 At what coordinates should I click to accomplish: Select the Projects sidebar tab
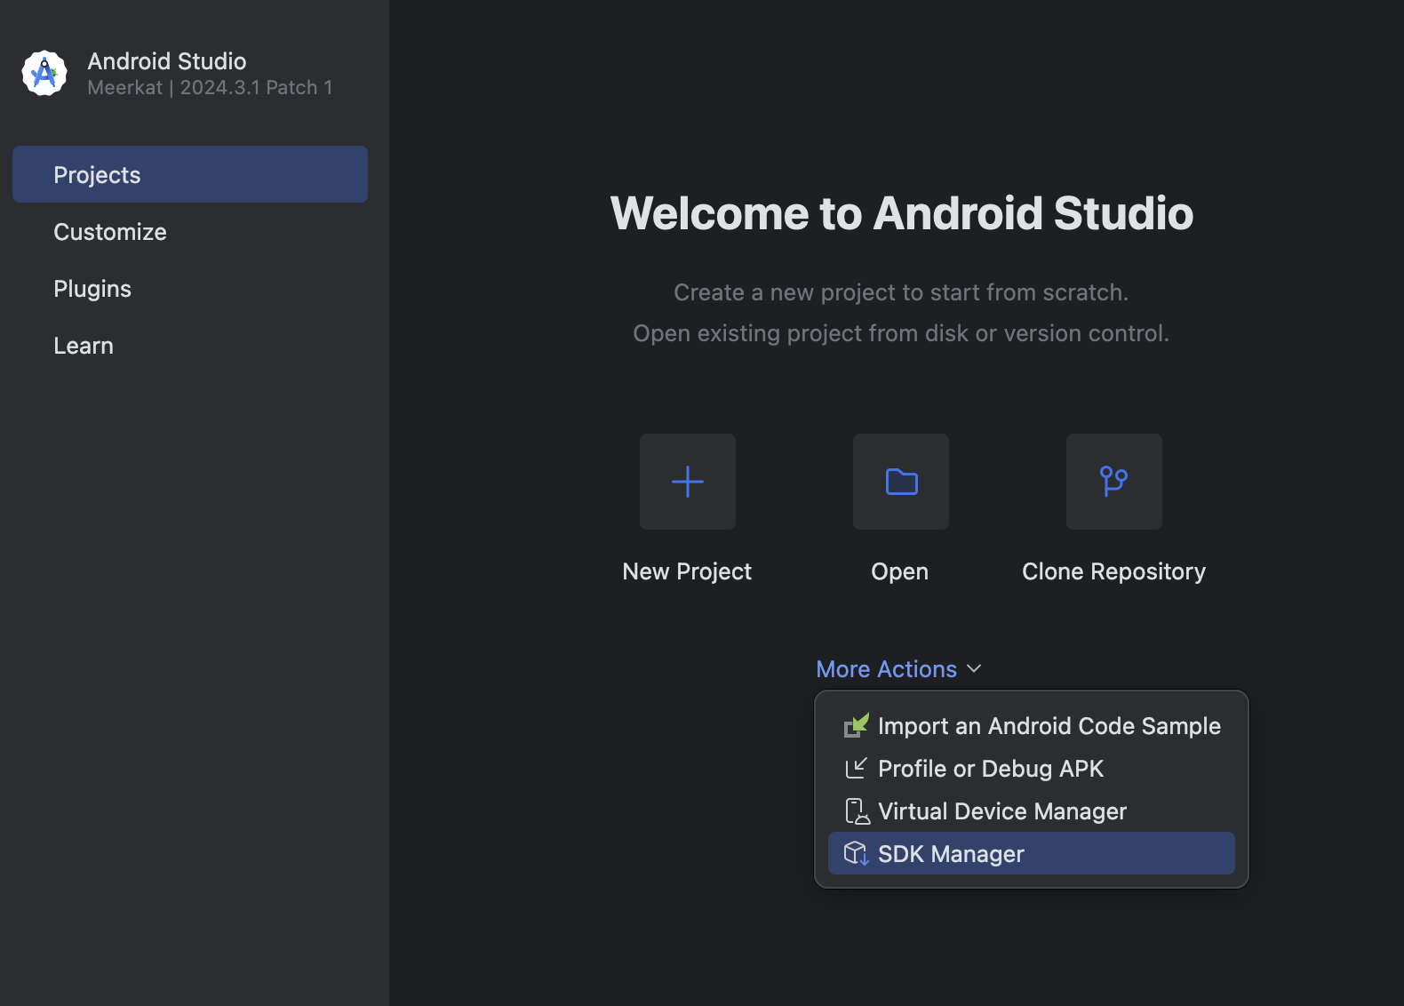point(190,174)
